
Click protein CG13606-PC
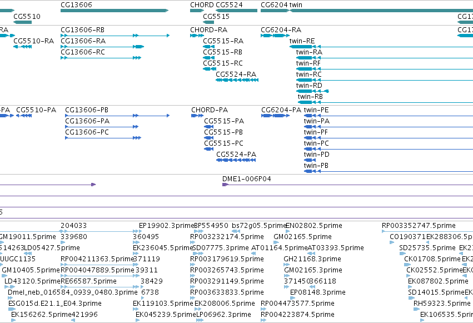87,132
